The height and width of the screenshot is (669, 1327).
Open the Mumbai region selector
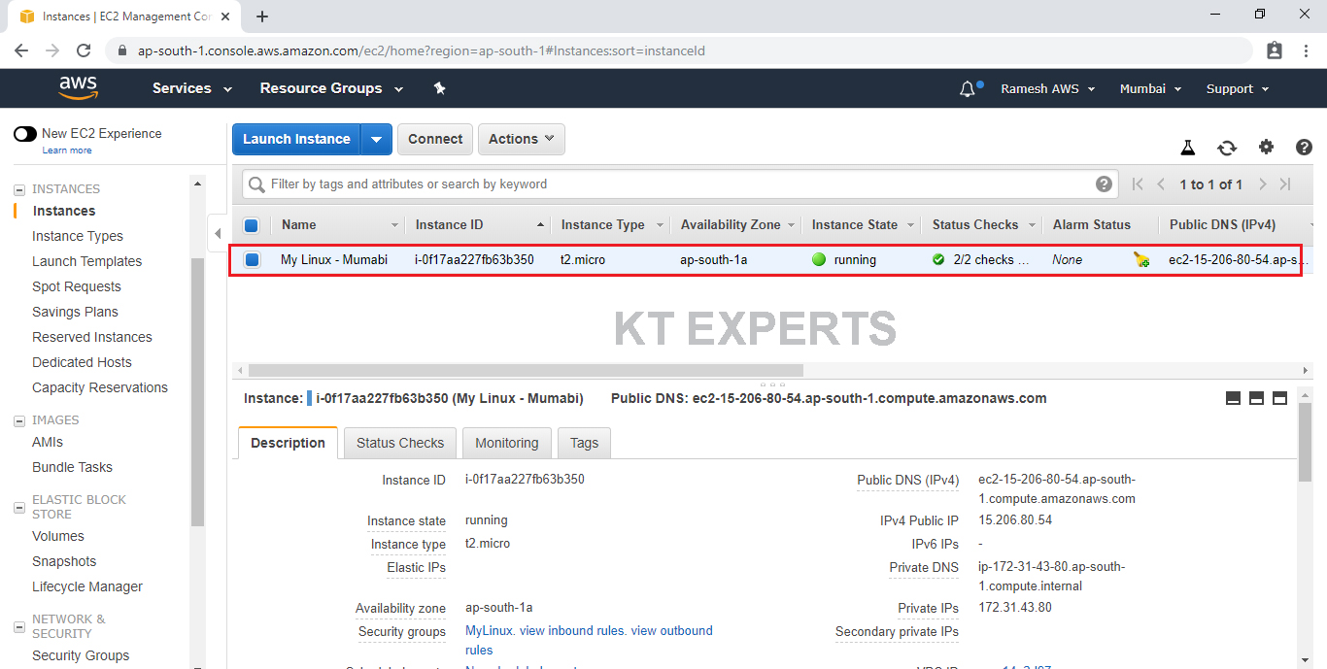[x=1151, y=88]
